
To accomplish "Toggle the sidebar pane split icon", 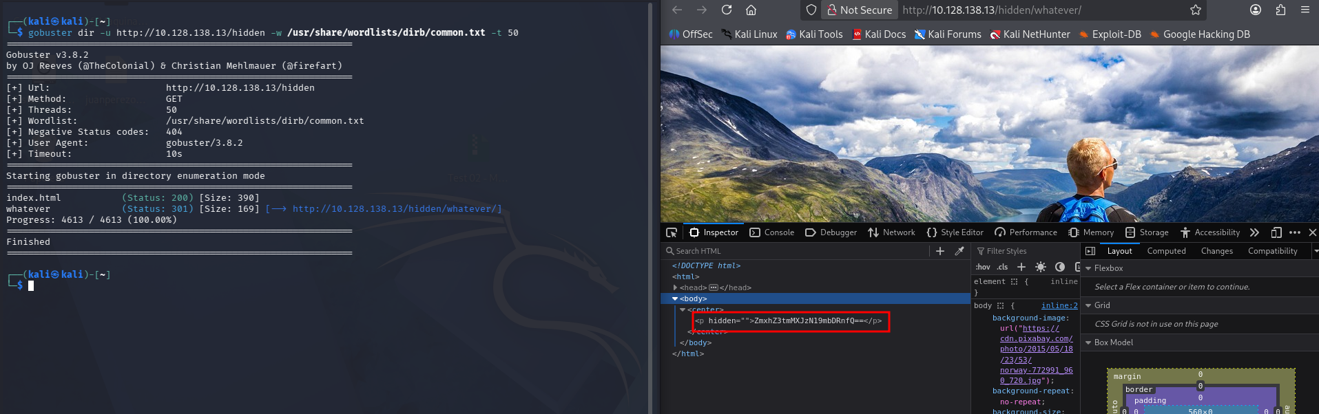I will (1090, 251).
